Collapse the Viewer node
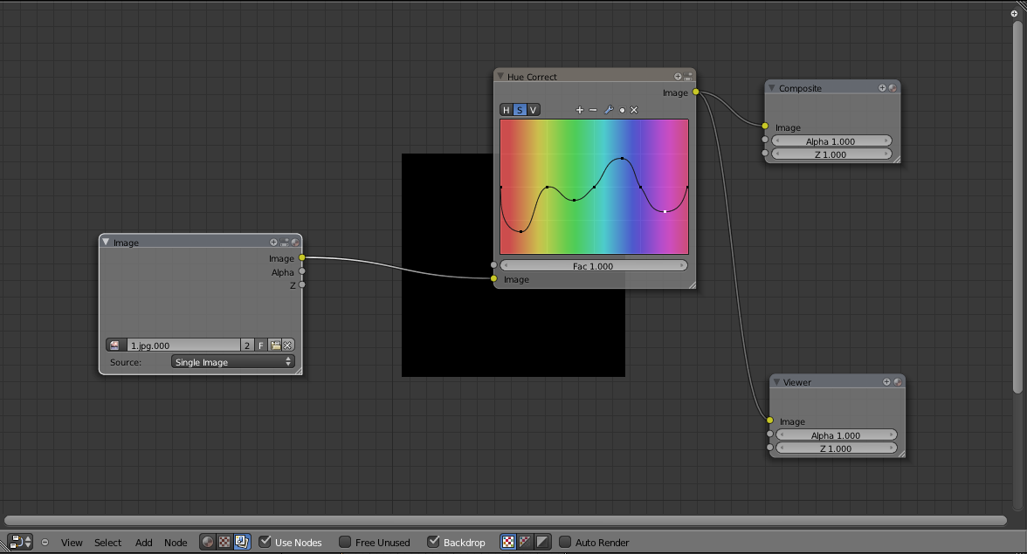 click(776, 381)
